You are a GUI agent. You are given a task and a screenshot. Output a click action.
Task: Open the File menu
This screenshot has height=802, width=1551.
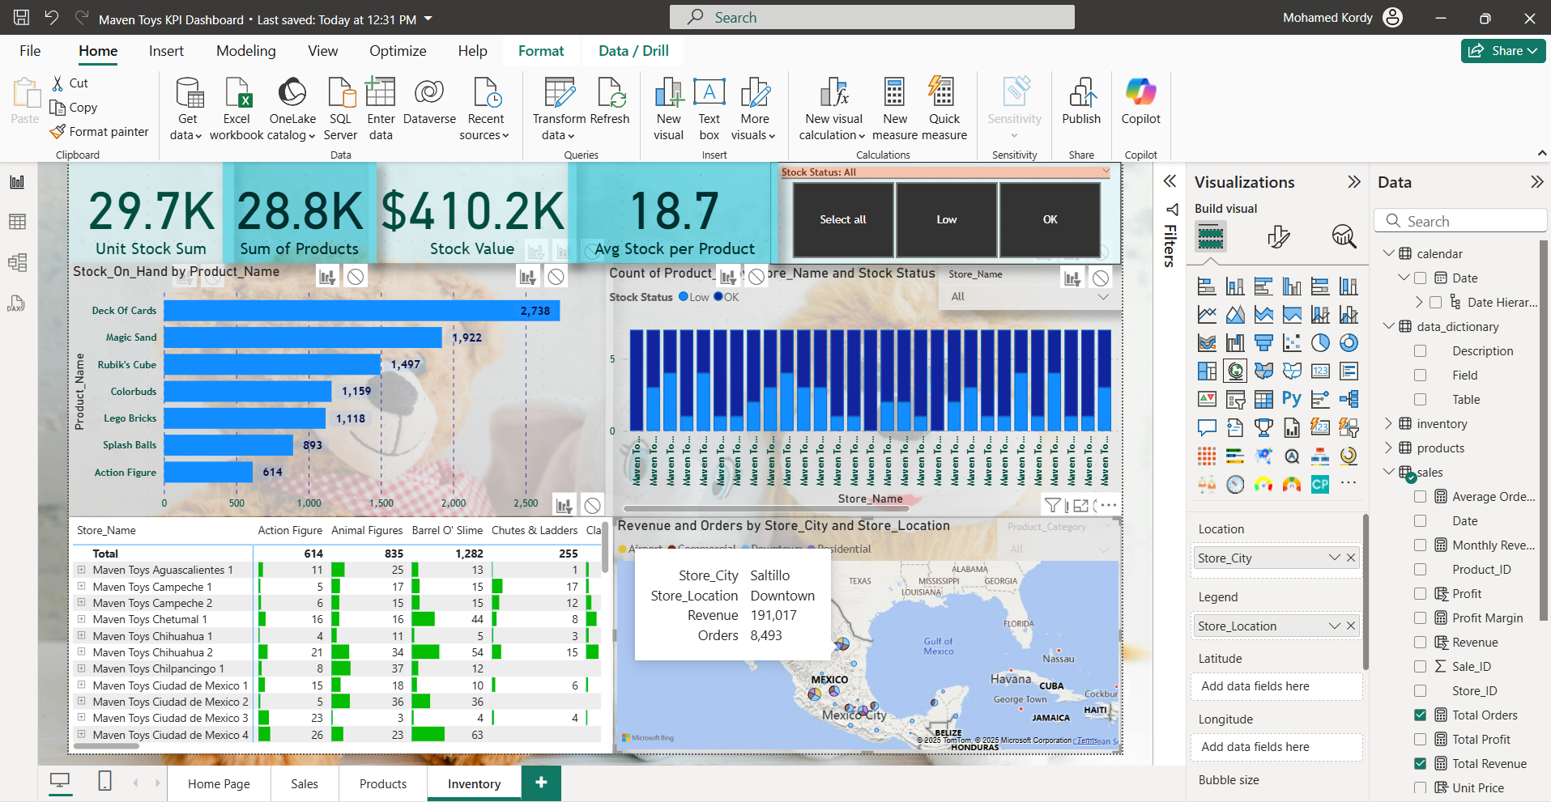(x=30, y=51)
